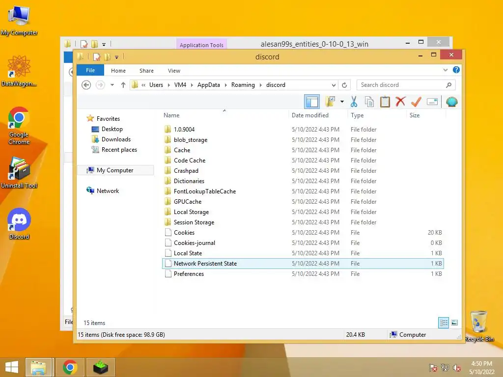Image resolution: width=503 pixels, height=377 pixels.
Task: Open the recent locations dropdown arrow
Action: [112, 85]
